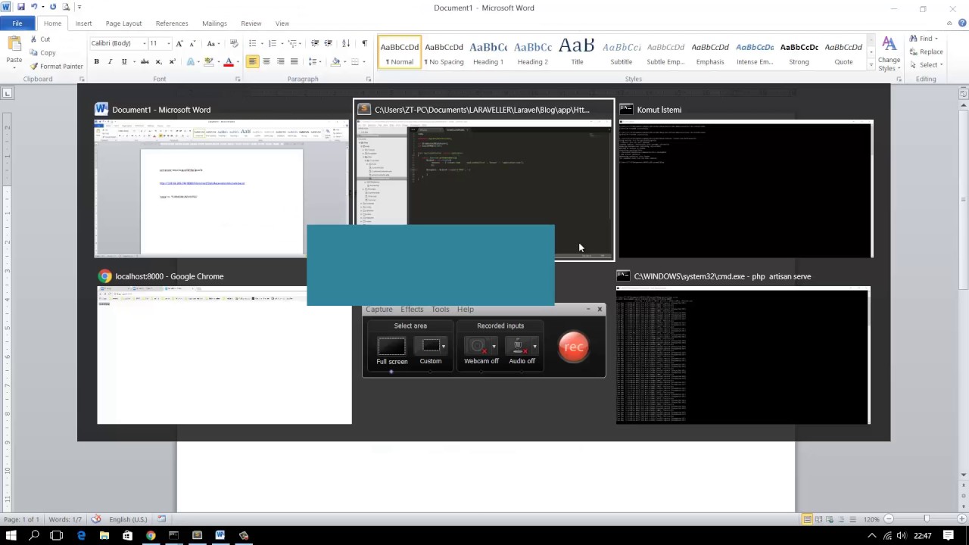Open the Calibri (Body) font name dropdown
The image size is (969, 545).
click(145, 43)
